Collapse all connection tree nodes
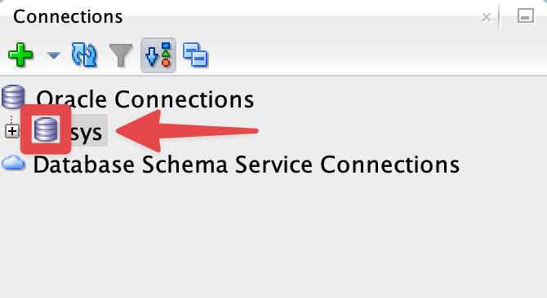The image size is (547, 298). (195, 55)
